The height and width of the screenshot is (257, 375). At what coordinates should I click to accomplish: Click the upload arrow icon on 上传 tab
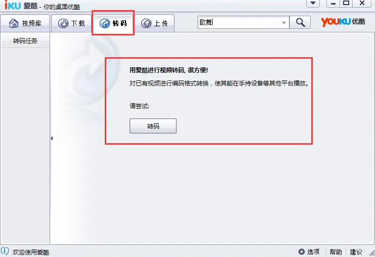tap(146, 23)
